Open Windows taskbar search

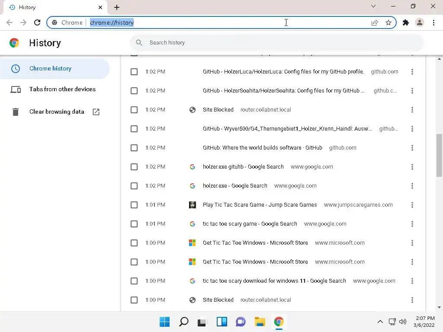coord(183,322)
